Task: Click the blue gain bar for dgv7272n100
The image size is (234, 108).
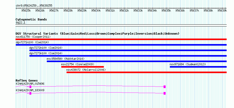Action: [128, 50]
